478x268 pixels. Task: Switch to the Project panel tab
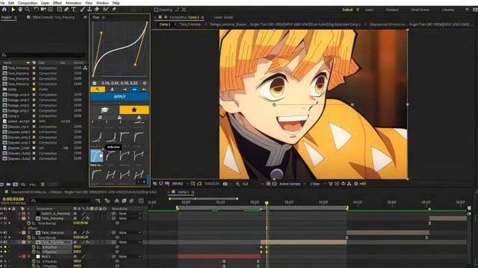(6, 17)
